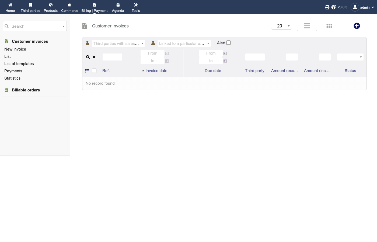
Task: Click the print page icon
Action: 327,7
